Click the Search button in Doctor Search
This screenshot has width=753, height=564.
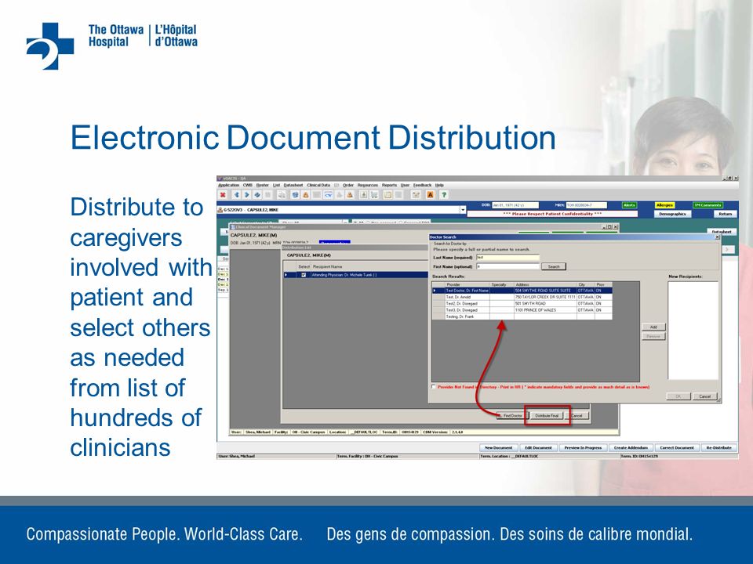click(554, 266)
